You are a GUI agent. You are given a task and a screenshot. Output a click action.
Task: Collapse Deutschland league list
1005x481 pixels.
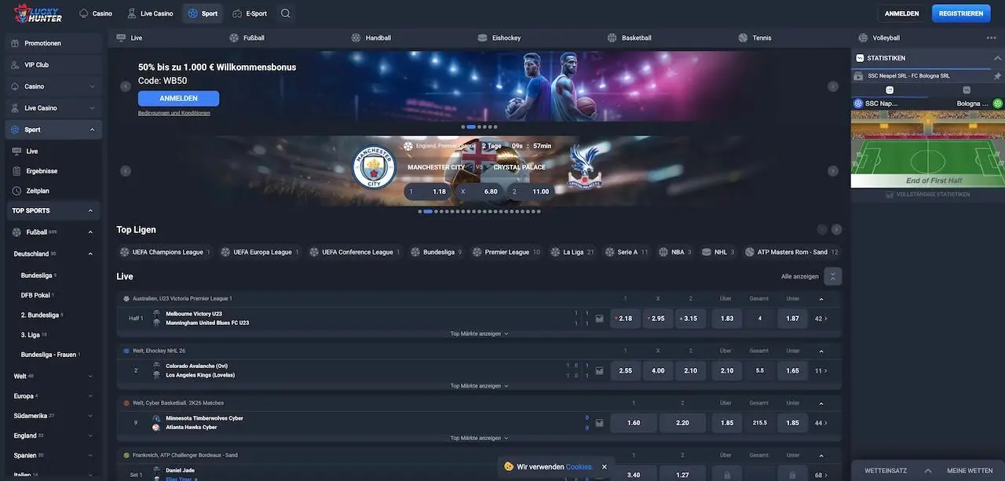pyautogui.click(x=90, y=254)
